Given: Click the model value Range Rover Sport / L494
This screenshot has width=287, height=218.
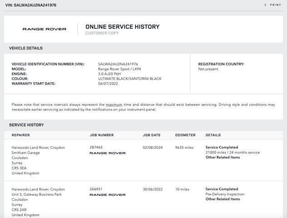Looking at the screenshot, I should [x=120, y=69].
